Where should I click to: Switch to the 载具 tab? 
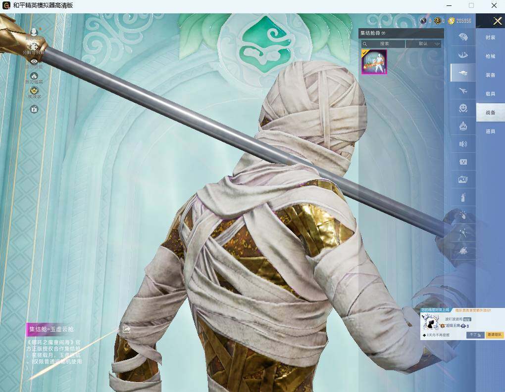click(x=490, y=93)
